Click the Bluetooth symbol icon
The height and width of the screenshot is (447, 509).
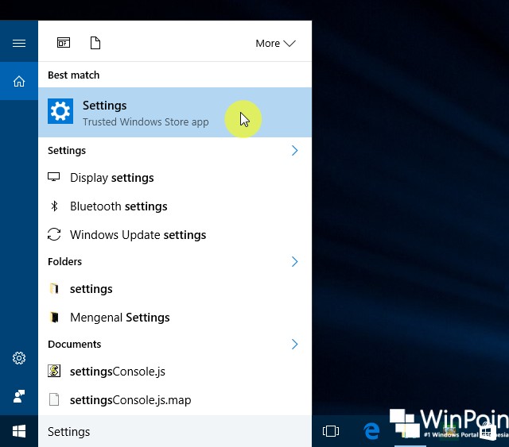coord(54,206)
